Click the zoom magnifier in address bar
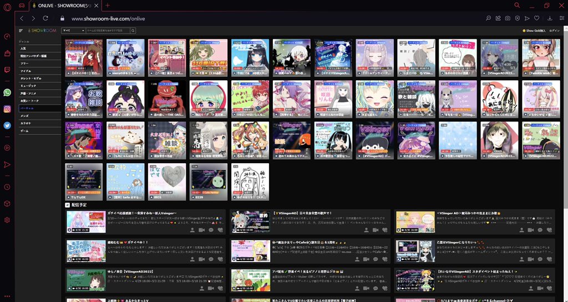568x302 pixels. pos(488,18)
